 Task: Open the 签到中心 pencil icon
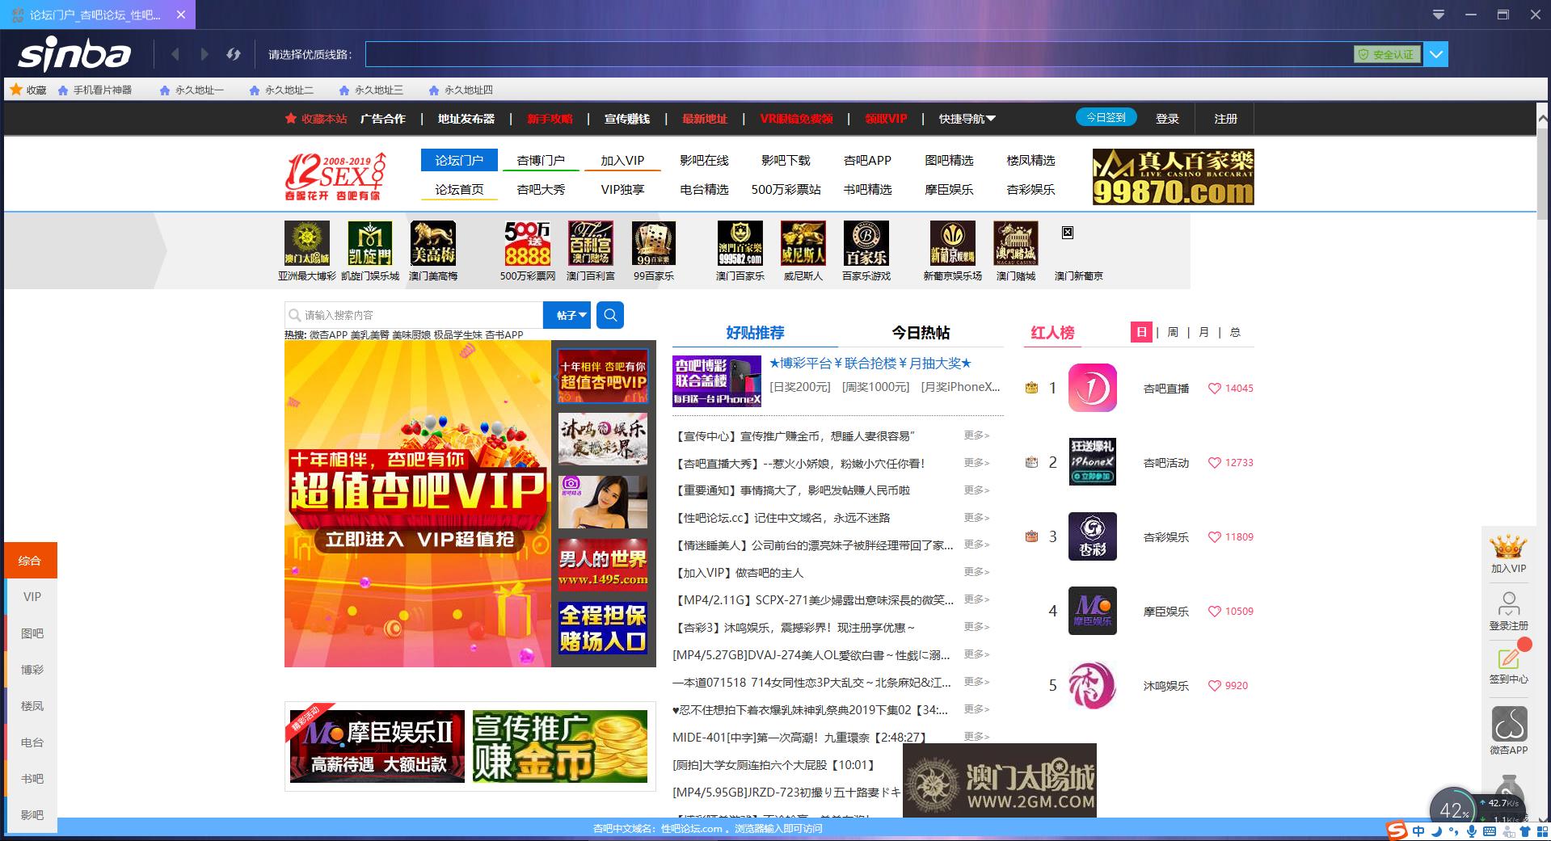1508,658
